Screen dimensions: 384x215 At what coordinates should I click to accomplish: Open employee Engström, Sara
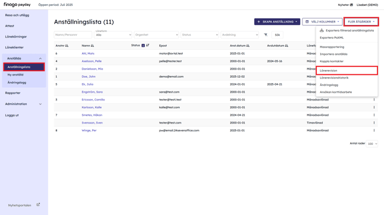(92, 92)
